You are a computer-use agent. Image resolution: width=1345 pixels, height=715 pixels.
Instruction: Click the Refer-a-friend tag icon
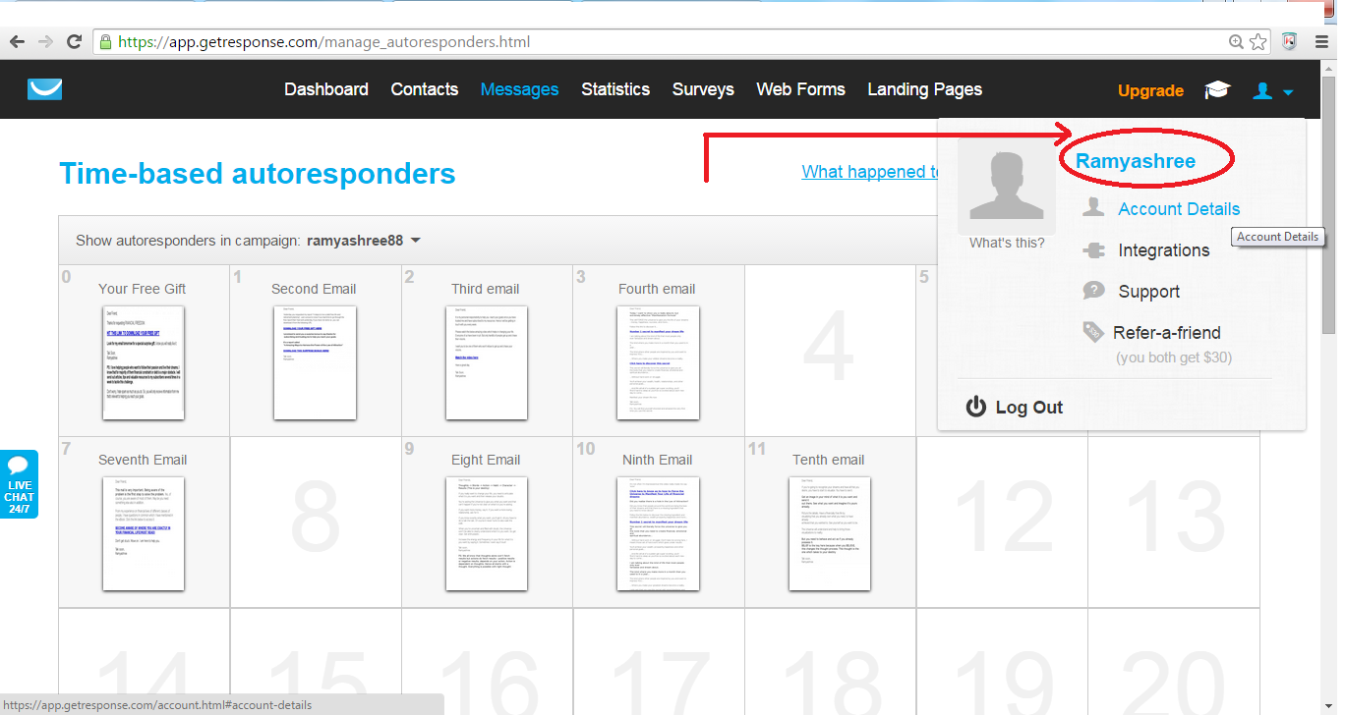pos(1093,332)
